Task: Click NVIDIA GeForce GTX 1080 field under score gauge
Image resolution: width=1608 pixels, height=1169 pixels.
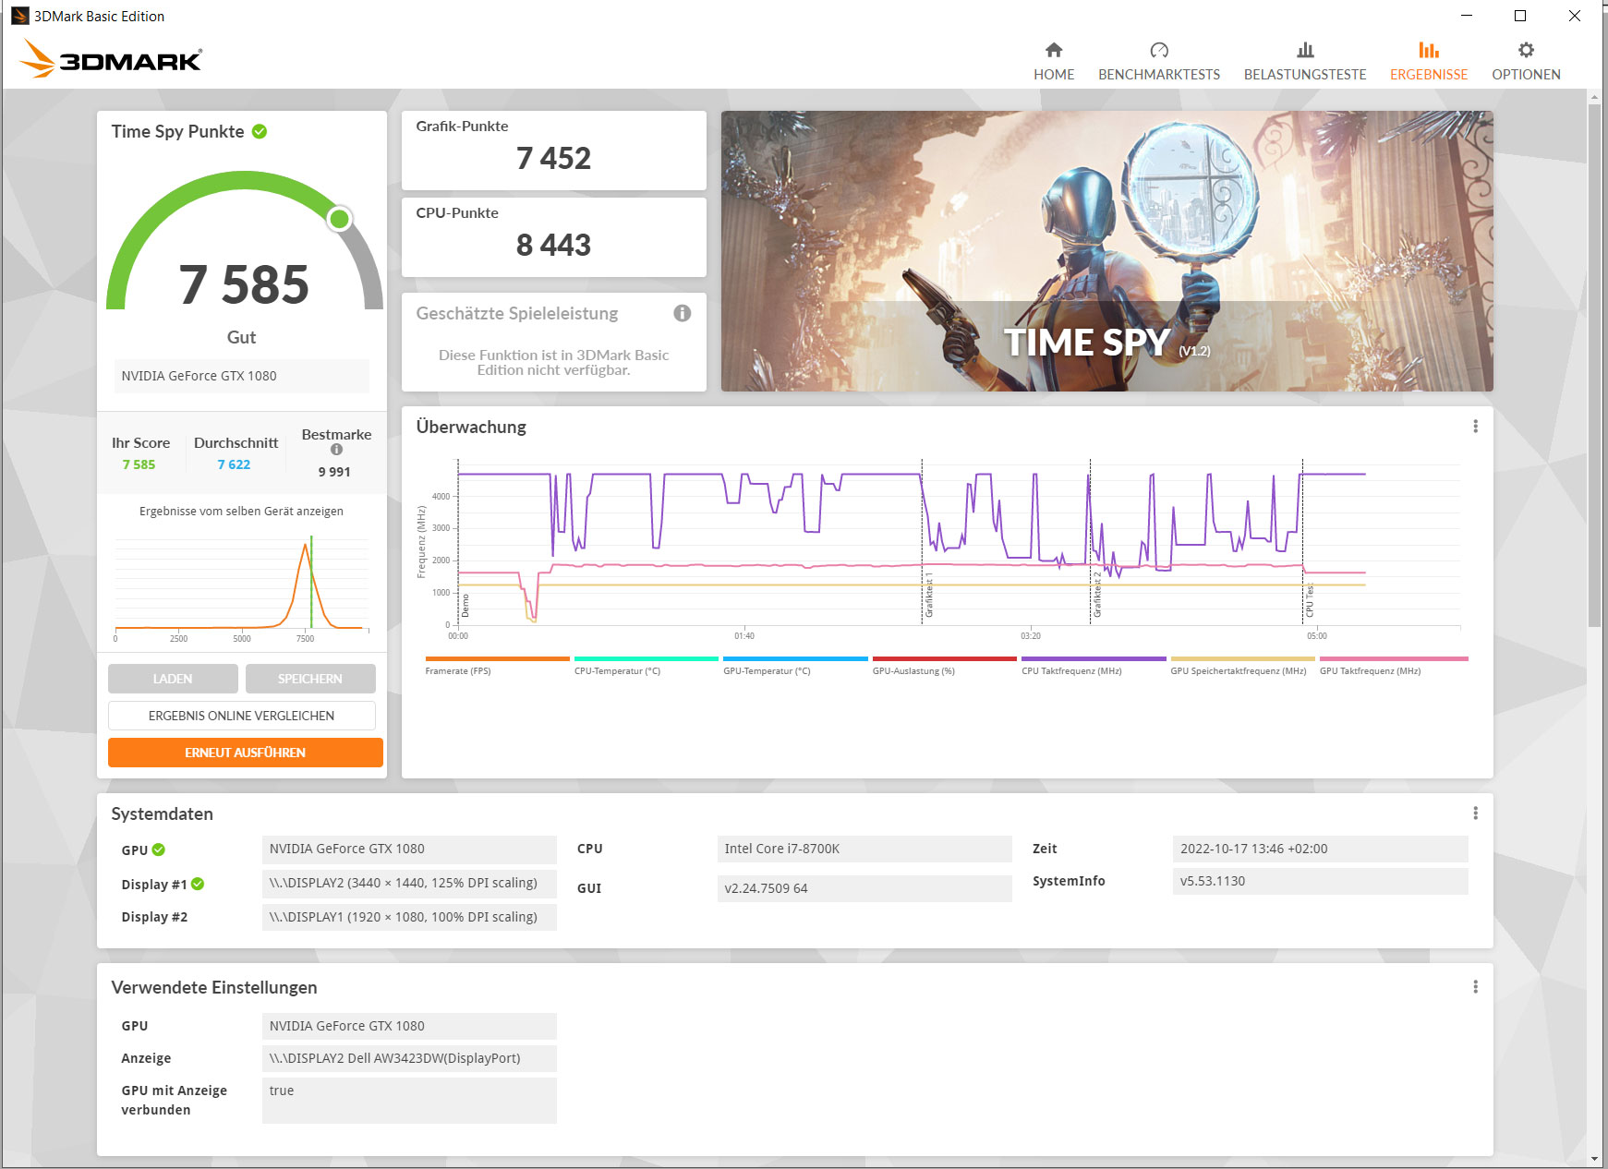Action: click(x=241, y=376)
